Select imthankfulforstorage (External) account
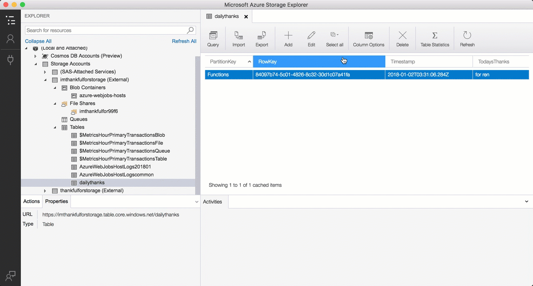The width and height of the screenshot is (533, 286). click(x=95, y=80)
